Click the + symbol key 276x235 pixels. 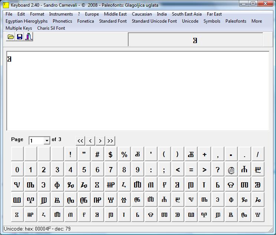tap(204, 154)
